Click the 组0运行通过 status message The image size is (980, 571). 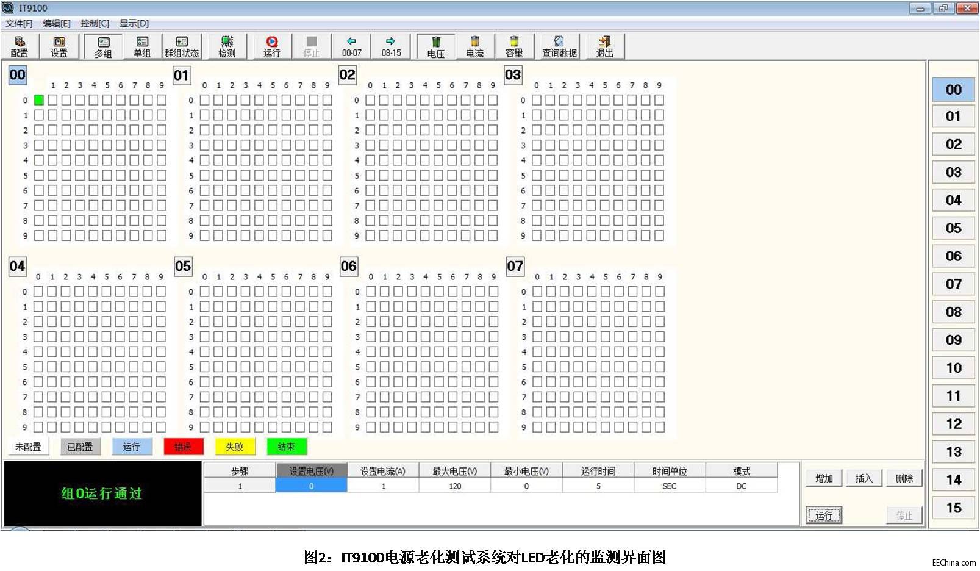tap(102, 494)
